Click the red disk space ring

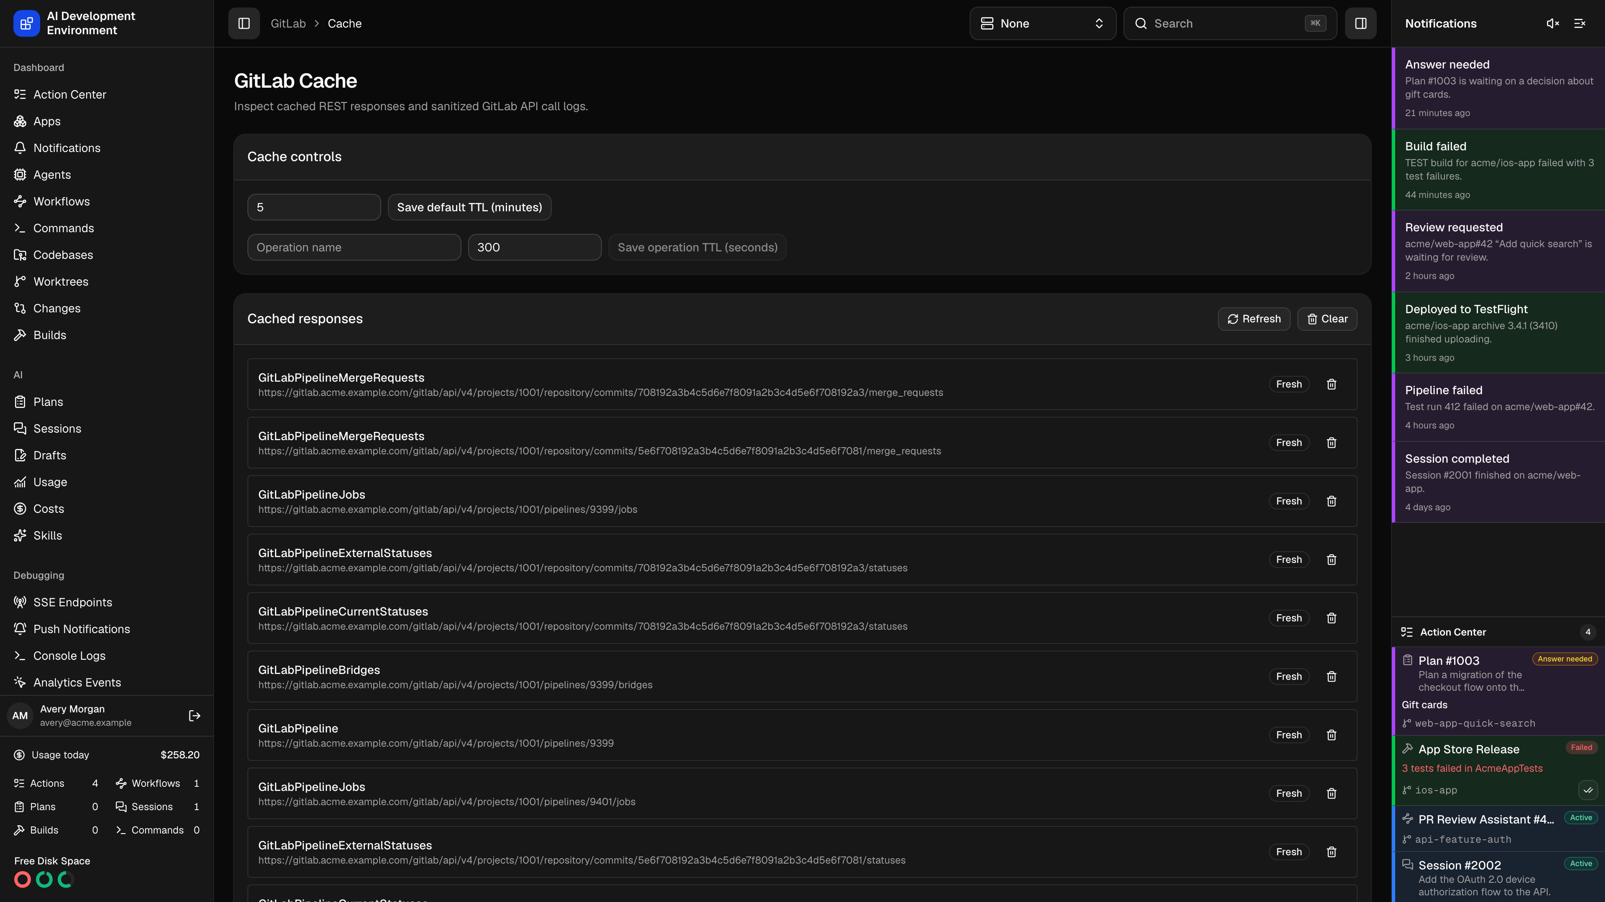23,879
